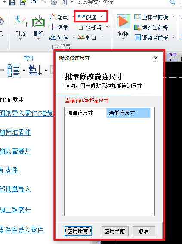Viewport: 182px width, 244px height.
Task: Select the 停靠 dock tool
Action: pos(59,27)
